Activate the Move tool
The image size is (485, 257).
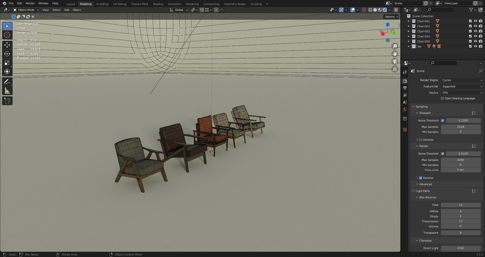point(7,45)
